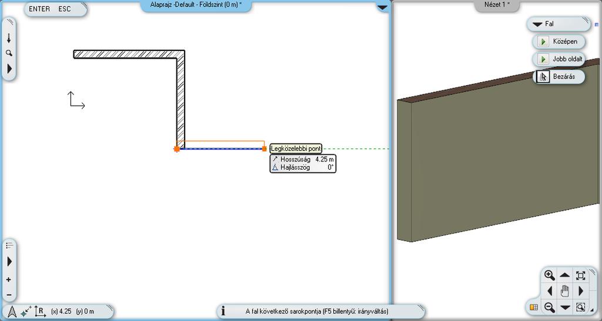
Task: Click the zoom window icon in navigation pad
Action: click(x=580, y=307)
